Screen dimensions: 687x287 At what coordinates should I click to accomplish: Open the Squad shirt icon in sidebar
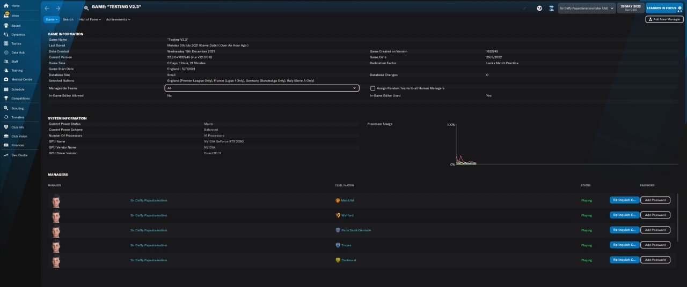tap(6, 25)
